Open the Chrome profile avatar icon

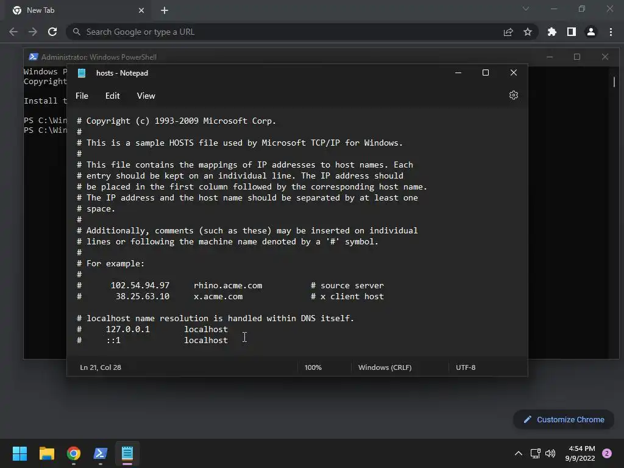pos(591,32)
